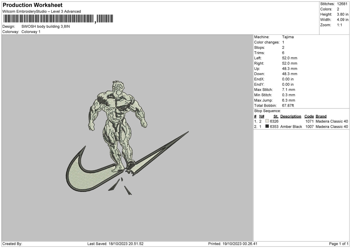Click the Created By footer field
The width and height of the screenshot is (351, 248).
12,244
